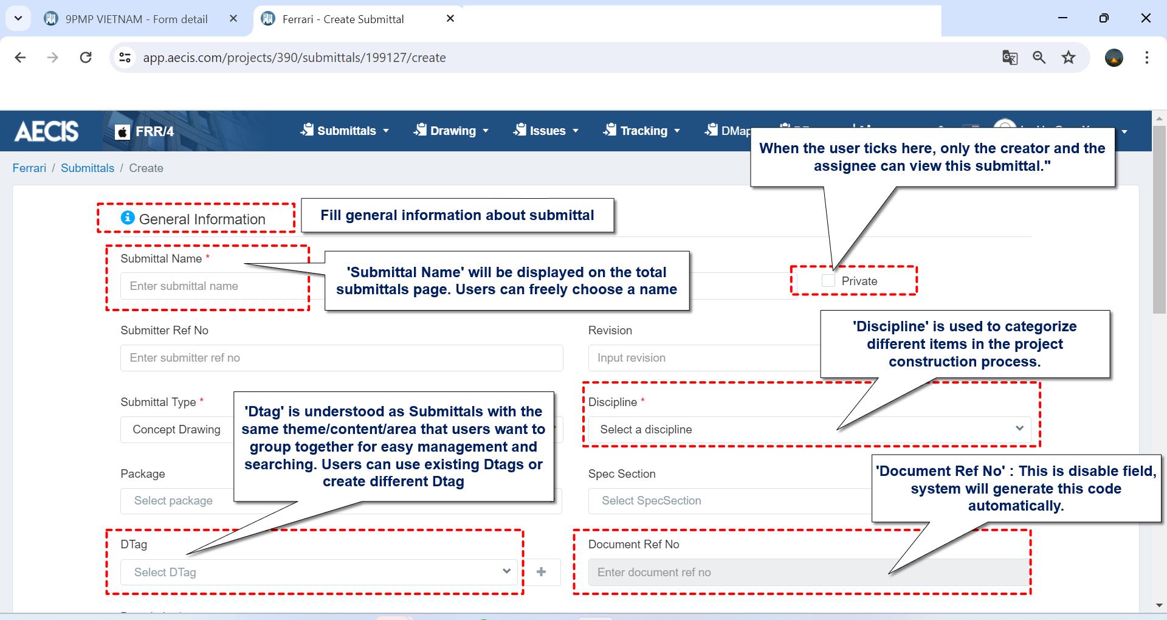1167x620 pixels.
Task: Click the blue General Information info icon
Action: coord(127,218)
